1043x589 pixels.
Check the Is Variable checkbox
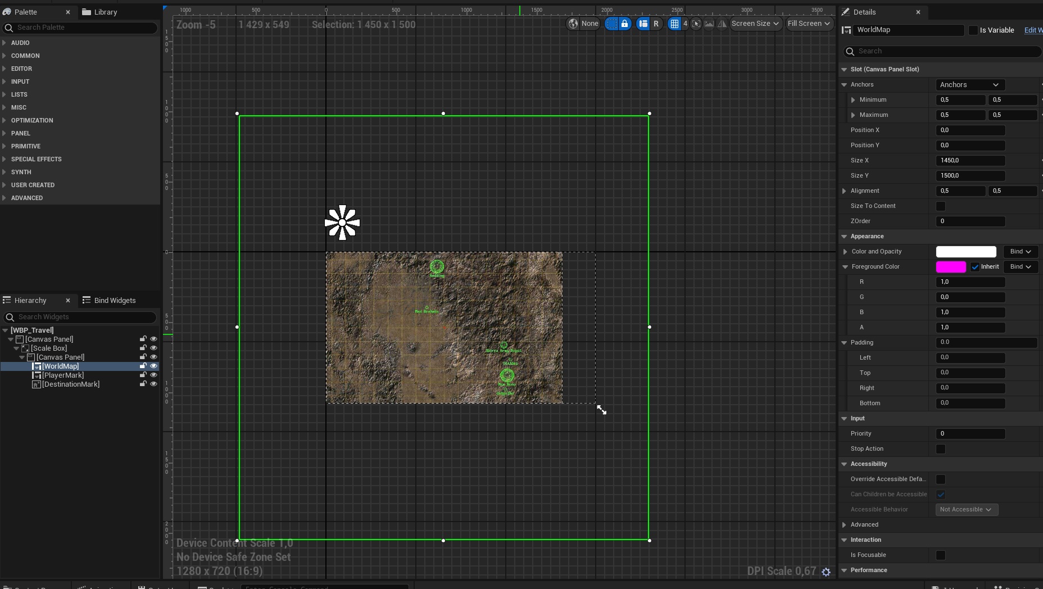(973, 30)
